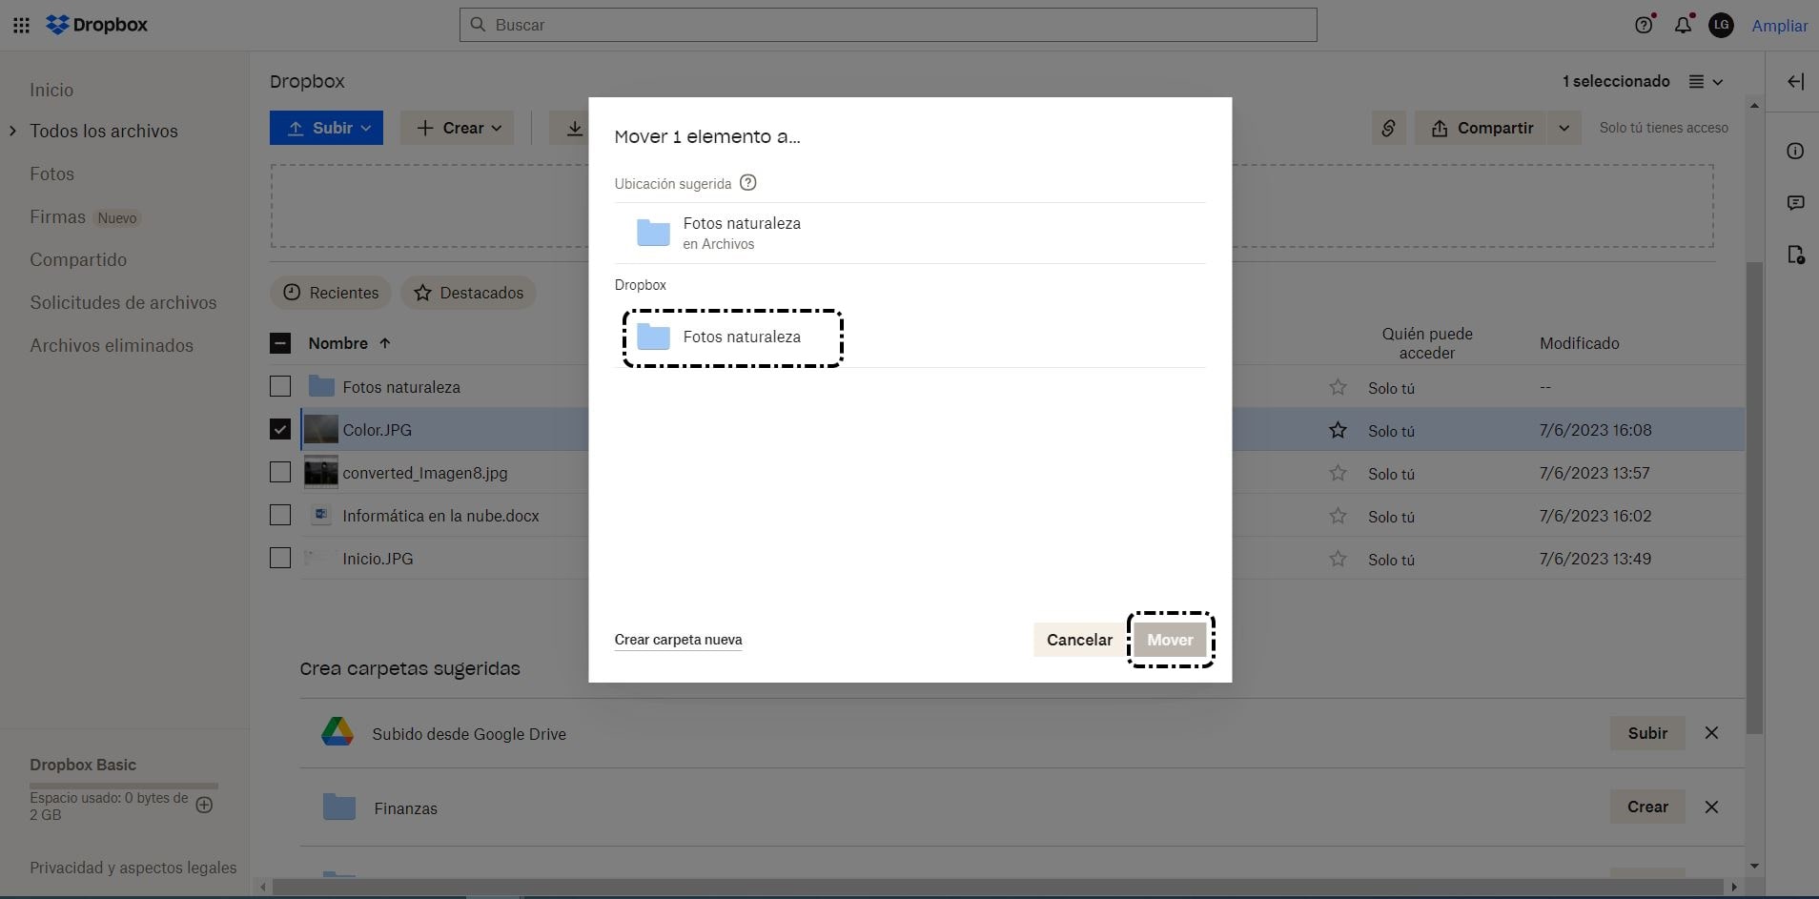Click the Finanzas folder icon
Image resolution: width=1819 pixels, height=899 pixels.
pos(338,807)
